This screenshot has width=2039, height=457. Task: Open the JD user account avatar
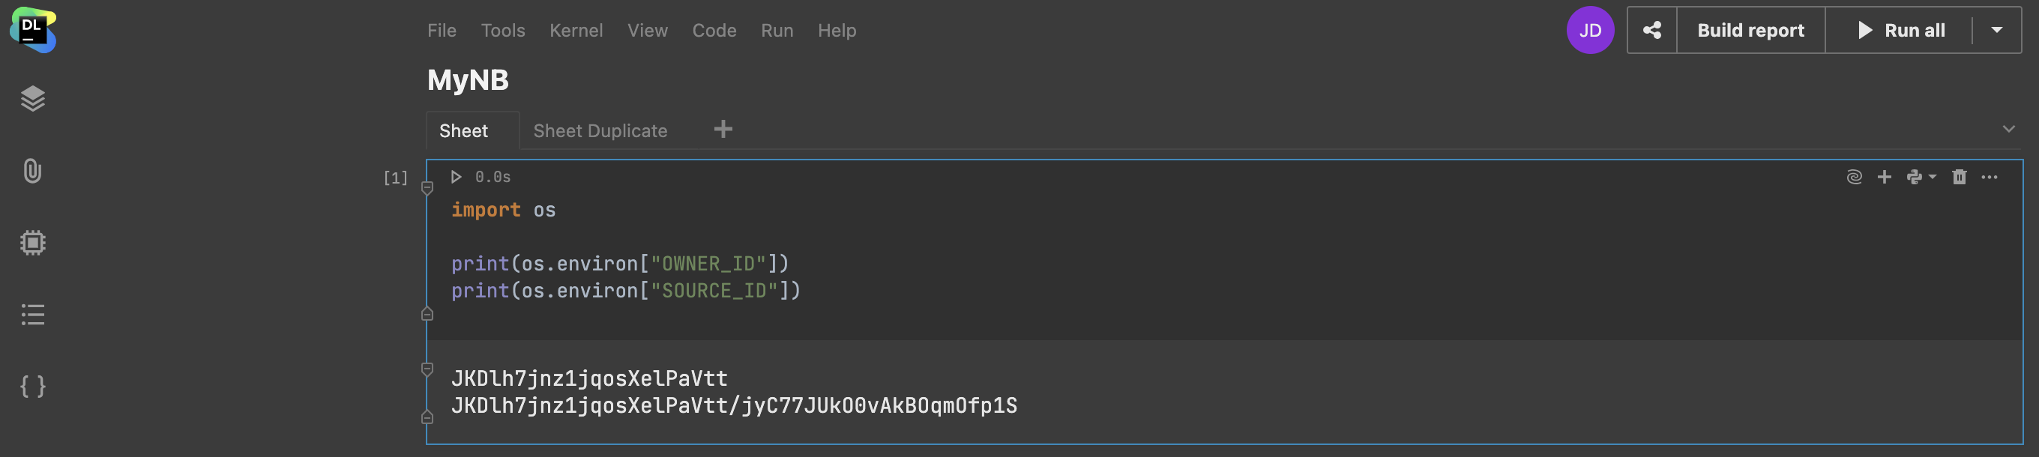click(1590, 29)
